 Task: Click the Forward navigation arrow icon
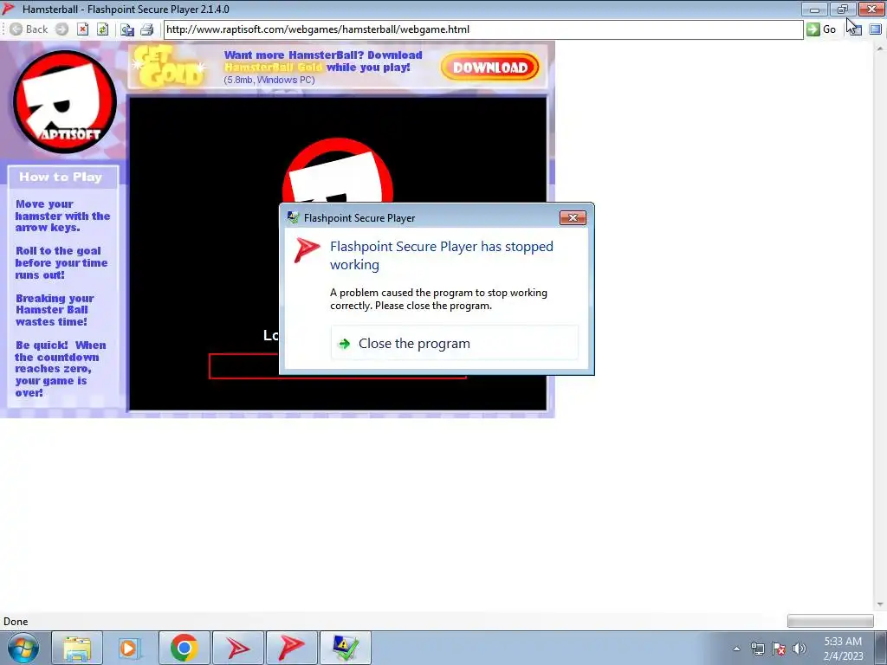(x=62, y=29)
